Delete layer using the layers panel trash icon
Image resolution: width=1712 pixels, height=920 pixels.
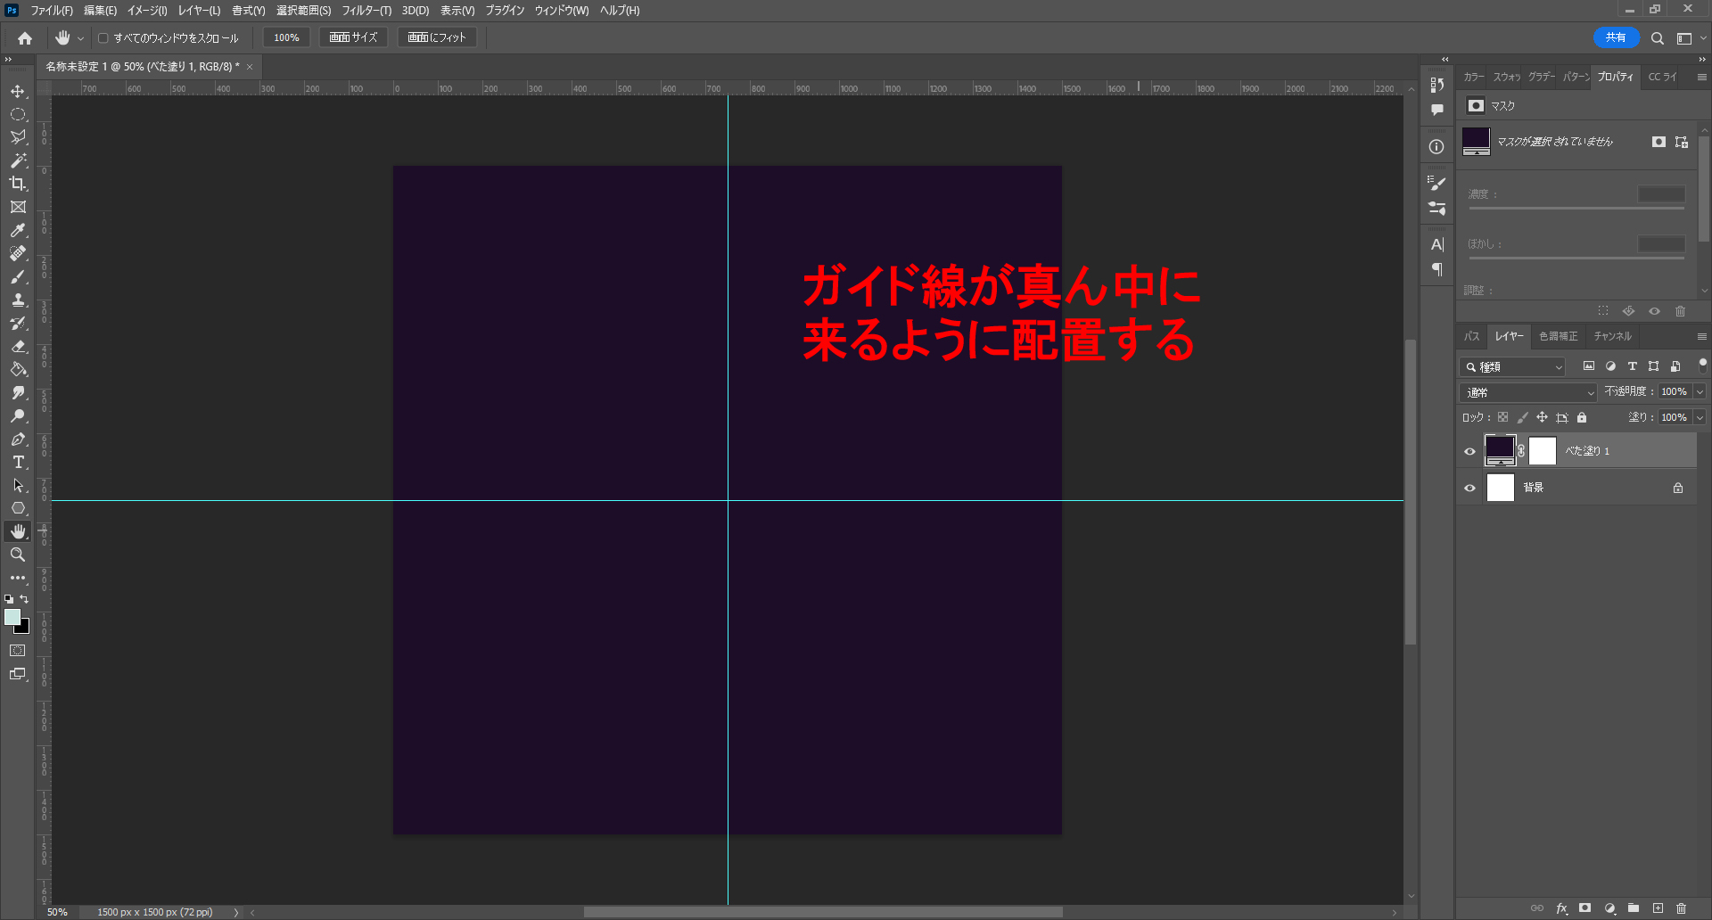[x=1681, y=908]
